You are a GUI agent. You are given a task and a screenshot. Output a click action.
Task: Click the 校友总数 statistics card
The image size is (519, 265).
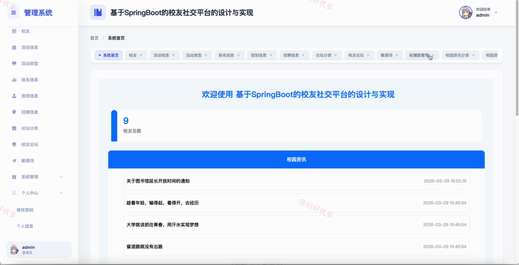coord(296,126)
